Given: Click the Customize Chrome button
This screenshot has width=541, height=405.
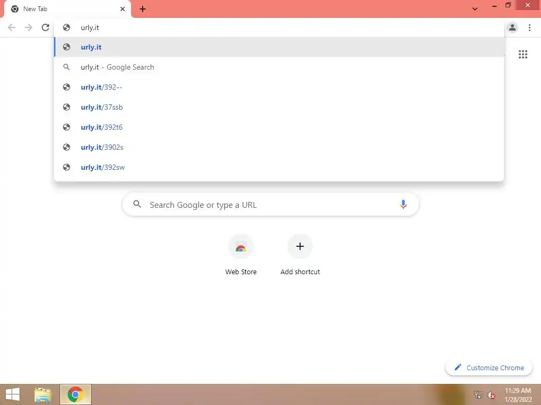Looking at the screenshot, I should [489, 368].
